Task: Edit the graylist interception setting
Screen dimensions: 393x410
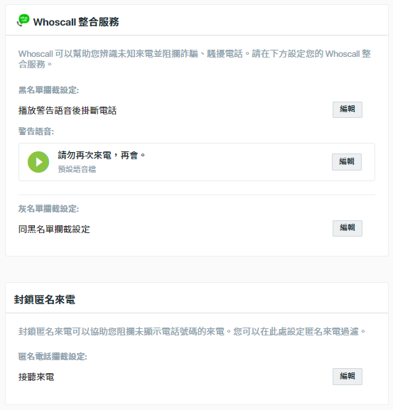Action: pyautogui.click(x=348, y=228)
